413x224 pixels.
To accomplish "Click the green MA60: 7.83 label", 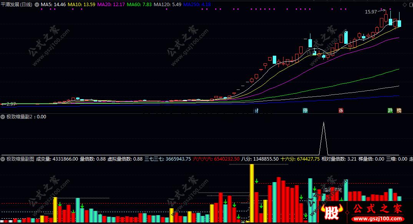I will [139, 5].
